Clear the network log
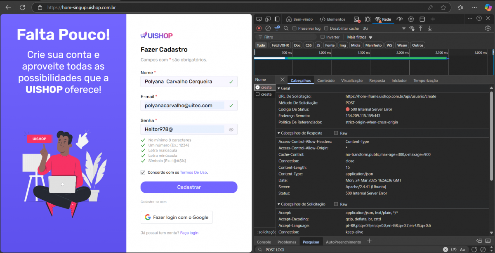Viewport: 495px width, 253px height. tap(268, 28)
